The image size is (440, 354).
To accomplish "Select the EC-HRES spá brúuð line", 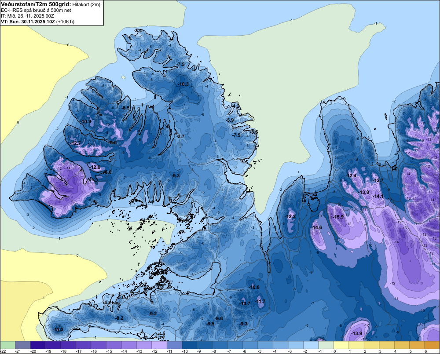I will coord(36,10).
